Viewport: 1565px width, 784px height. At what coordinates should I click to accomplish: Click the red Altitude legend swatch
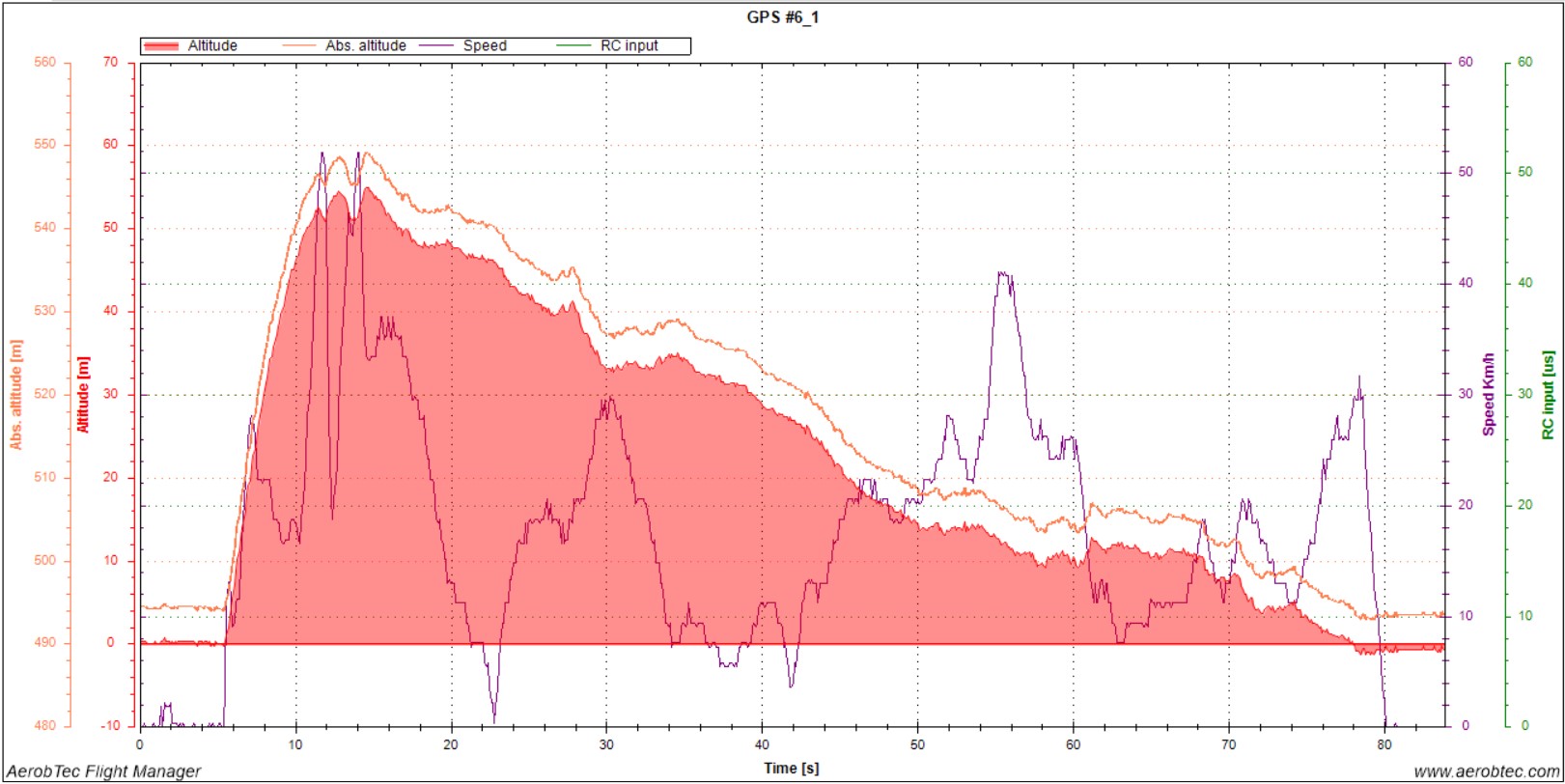coord(161,46)
